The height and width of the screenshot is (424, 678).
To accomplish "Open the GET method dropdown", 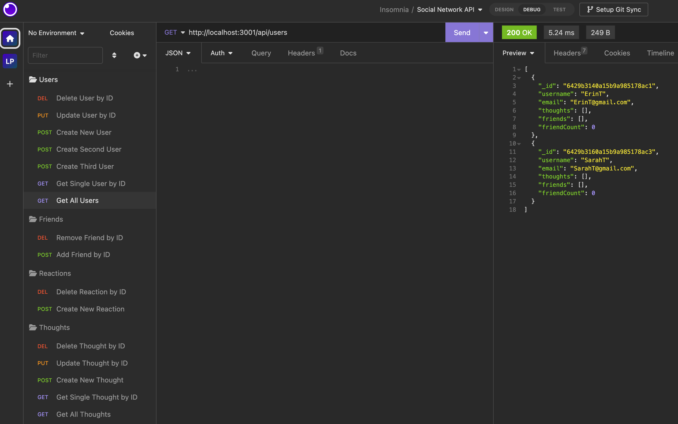I will pos(174,32).
